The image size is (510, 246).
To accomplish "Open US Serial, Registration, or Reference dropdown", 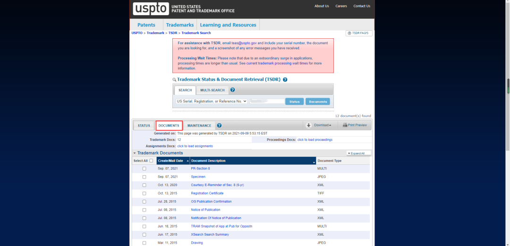I will click(212, 101).
